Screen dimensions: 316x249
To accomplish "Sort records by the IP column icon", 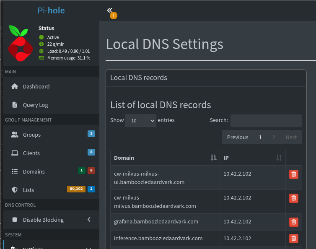I will coord(279,158).
